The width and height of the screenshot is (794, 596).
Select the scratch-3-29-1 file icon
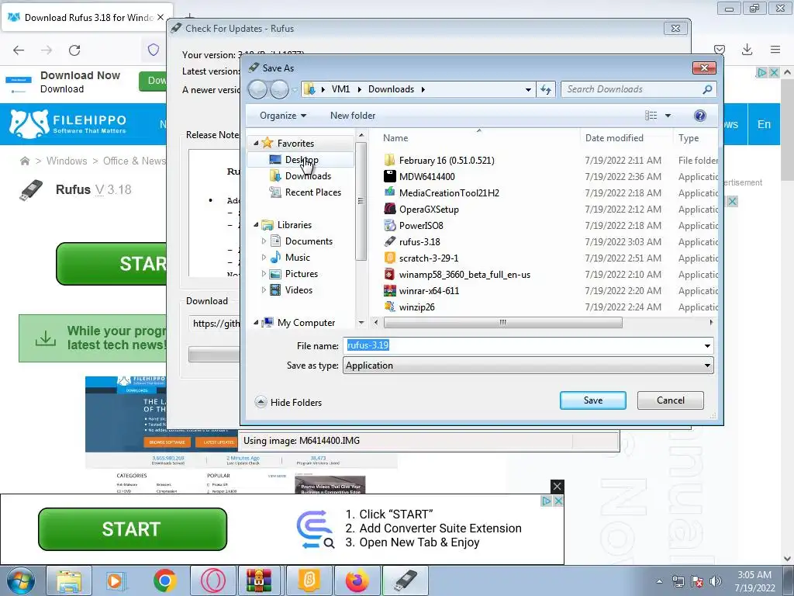389,258
